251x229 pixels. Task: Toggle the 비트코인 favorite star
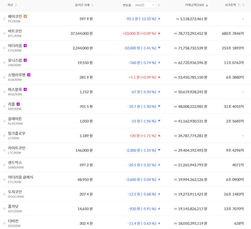point(4,33)
